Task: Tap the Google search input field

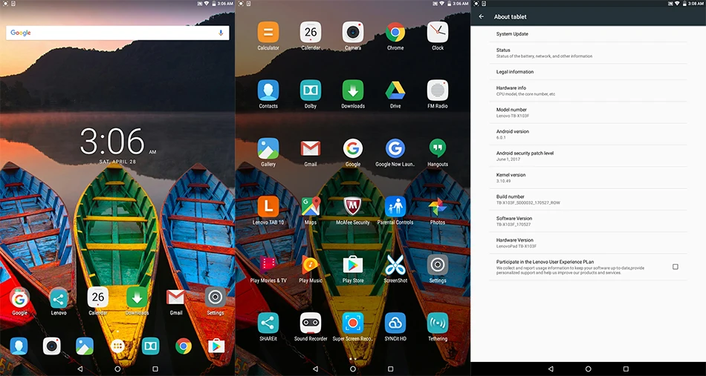Action: [117, 33]
